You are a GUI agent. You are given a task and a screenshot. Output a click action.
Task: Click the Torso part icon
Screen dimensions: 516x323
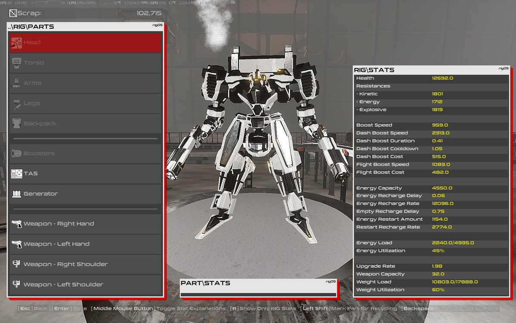click(x=16, y=63)
